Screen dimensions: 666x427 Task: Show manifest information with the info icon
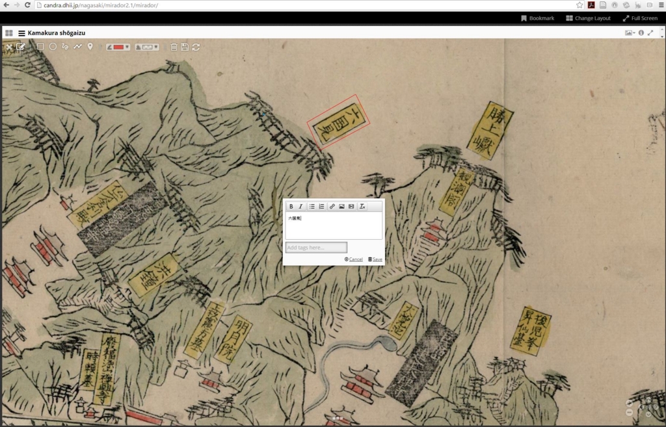[641, 32]
